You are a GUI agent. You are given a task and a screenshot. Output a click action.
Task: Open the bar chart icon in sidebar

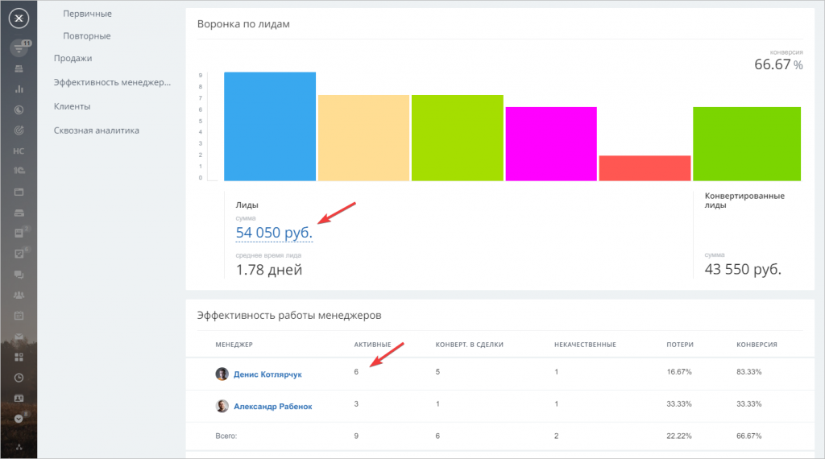pyautogui.click(x=19, y=89)
